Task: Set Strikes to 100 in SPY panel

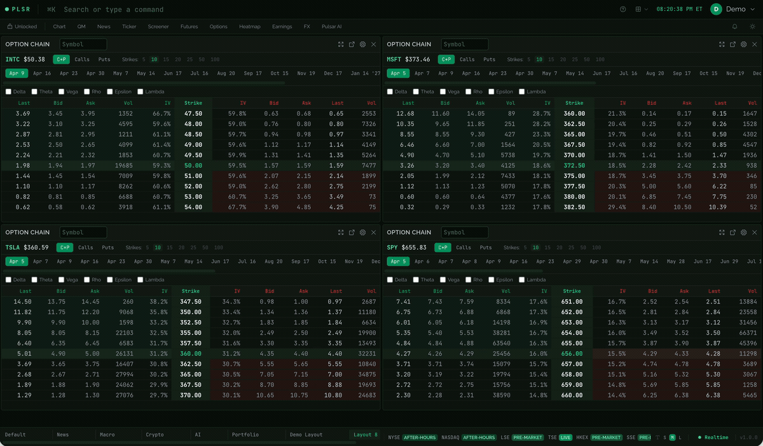Action: [596, 247]
